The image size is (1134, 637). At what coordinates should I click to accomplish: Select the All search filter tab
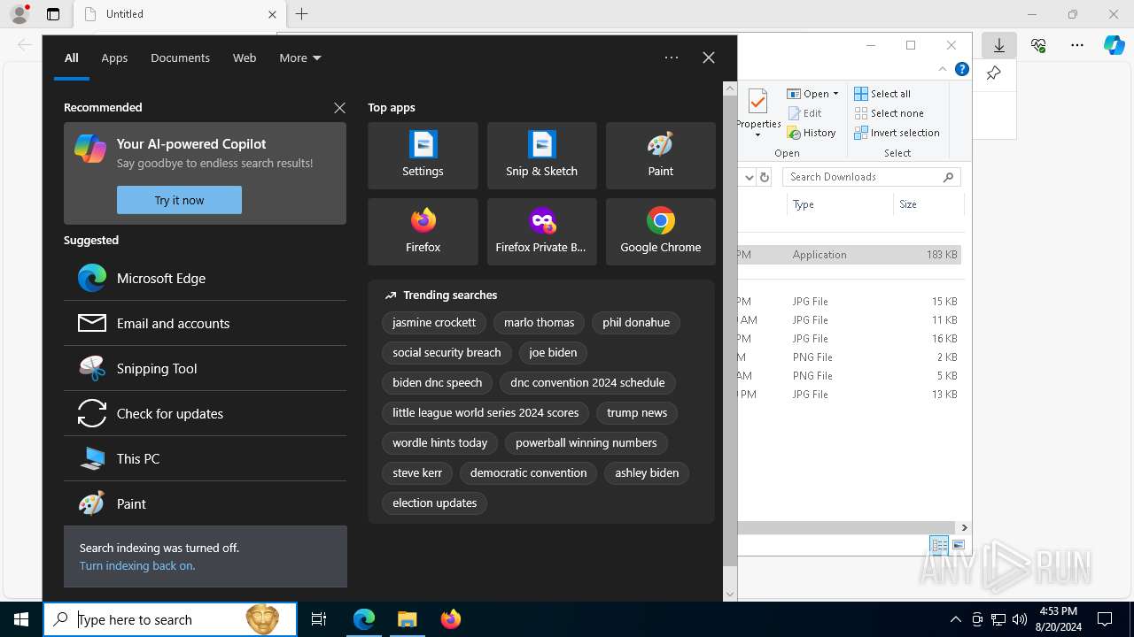pyautogui.click(x=72, y=58)
